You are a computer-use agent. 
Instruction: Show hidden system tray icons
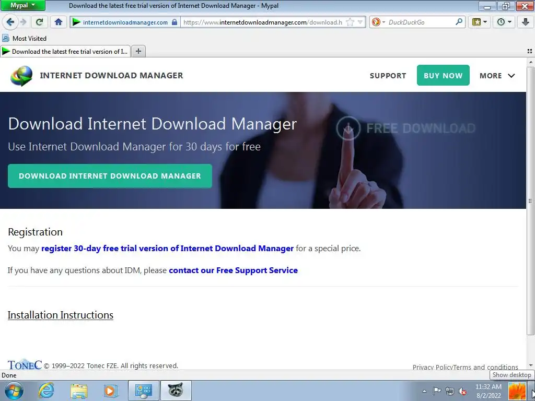424,391
